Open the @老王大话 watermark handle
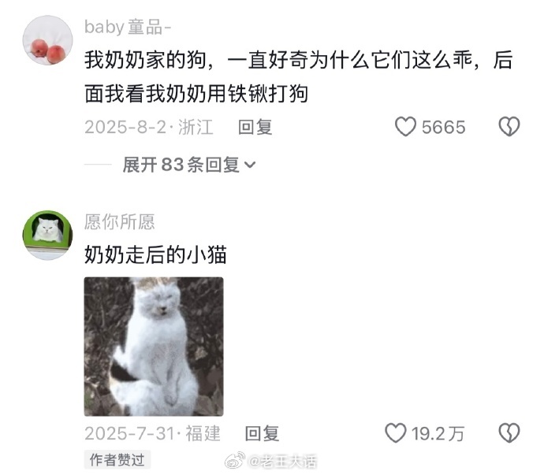 point(282,461)
